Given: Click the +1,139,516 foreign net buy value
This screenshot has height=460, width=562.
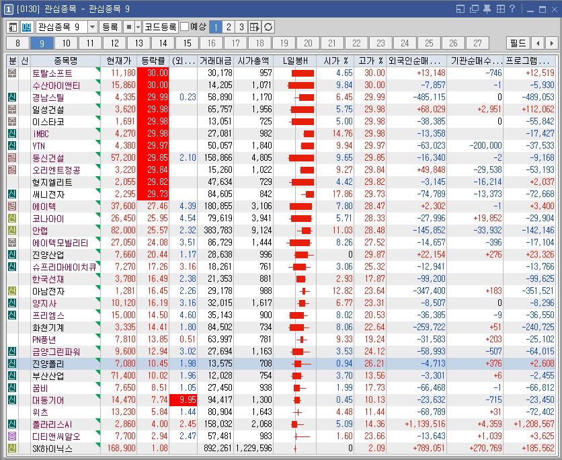Looking at the screenshot, I should point(425,424).
